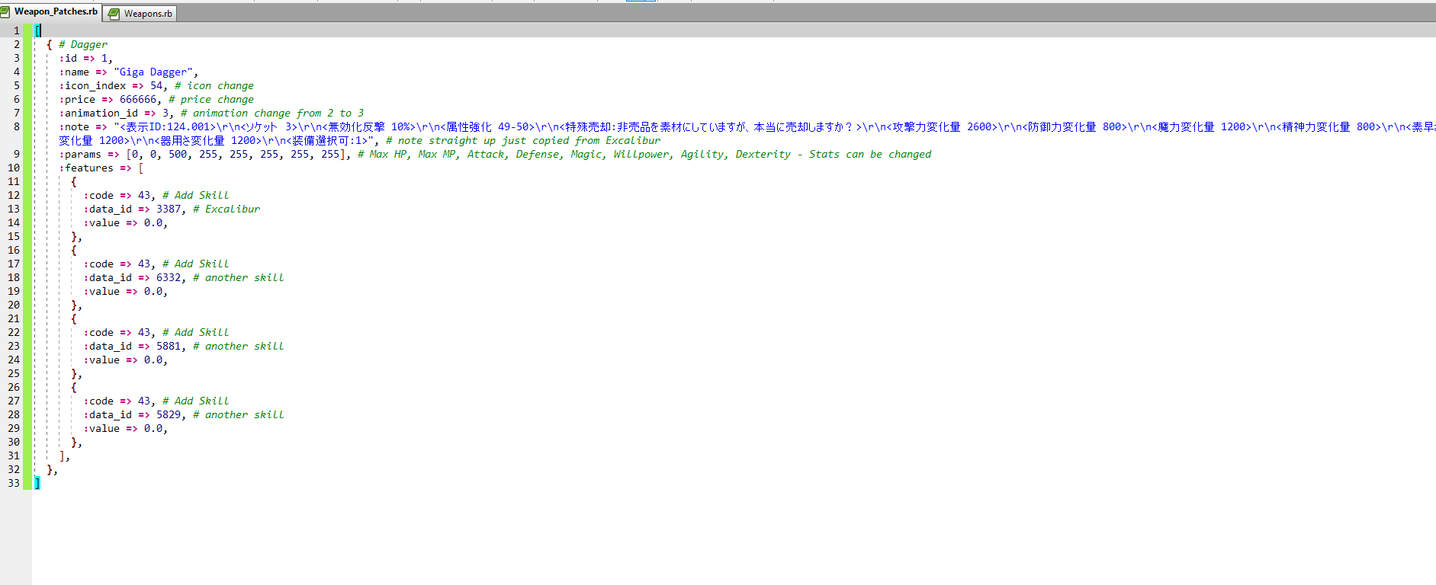This screenshot has width=1436, height=585.
Task: Click the :id key on line 3
Action: [68, 58]
